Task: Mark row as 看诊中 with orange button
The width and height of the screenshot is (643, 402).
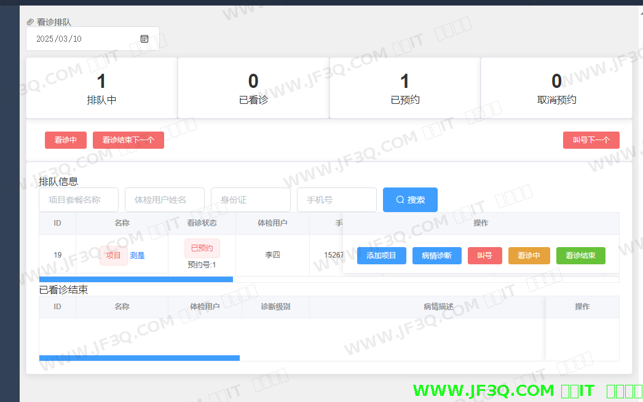Action: (529, 256)
